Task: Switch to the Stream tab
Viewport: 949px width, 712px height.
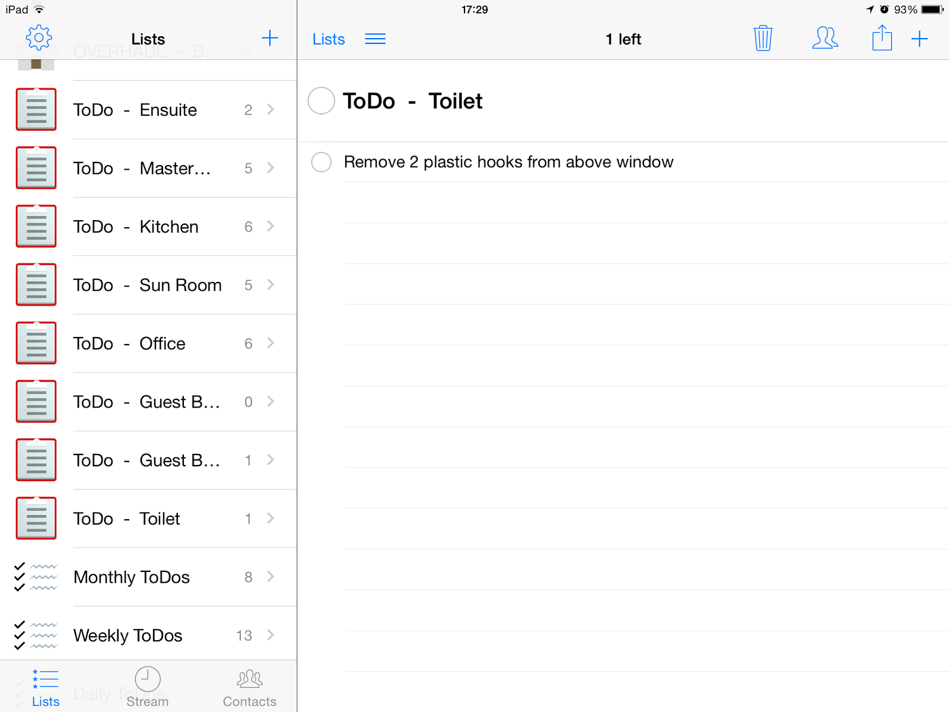Action: (148, 688)
